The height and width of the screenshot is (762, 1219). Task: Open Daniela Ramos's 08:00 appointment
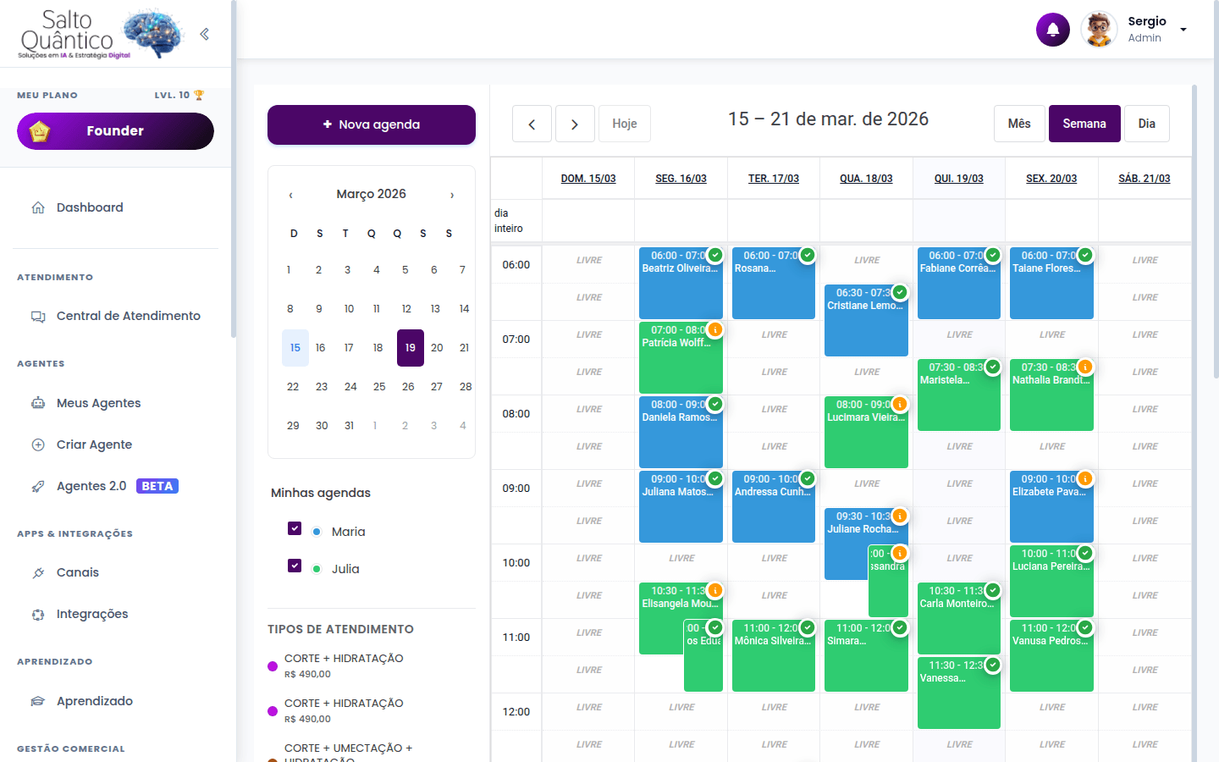(x=681, y=432)
